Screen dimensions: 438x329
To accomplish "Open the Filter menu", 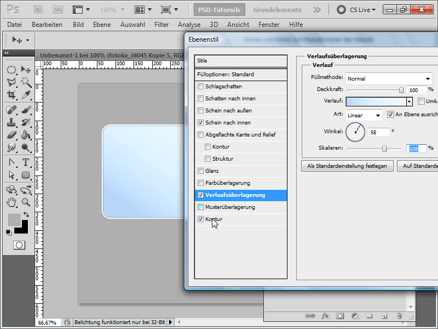I will (162, 25).
